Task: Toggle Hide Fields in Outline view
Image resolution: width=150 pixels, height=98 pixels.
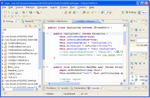Action: click(136, 63)
